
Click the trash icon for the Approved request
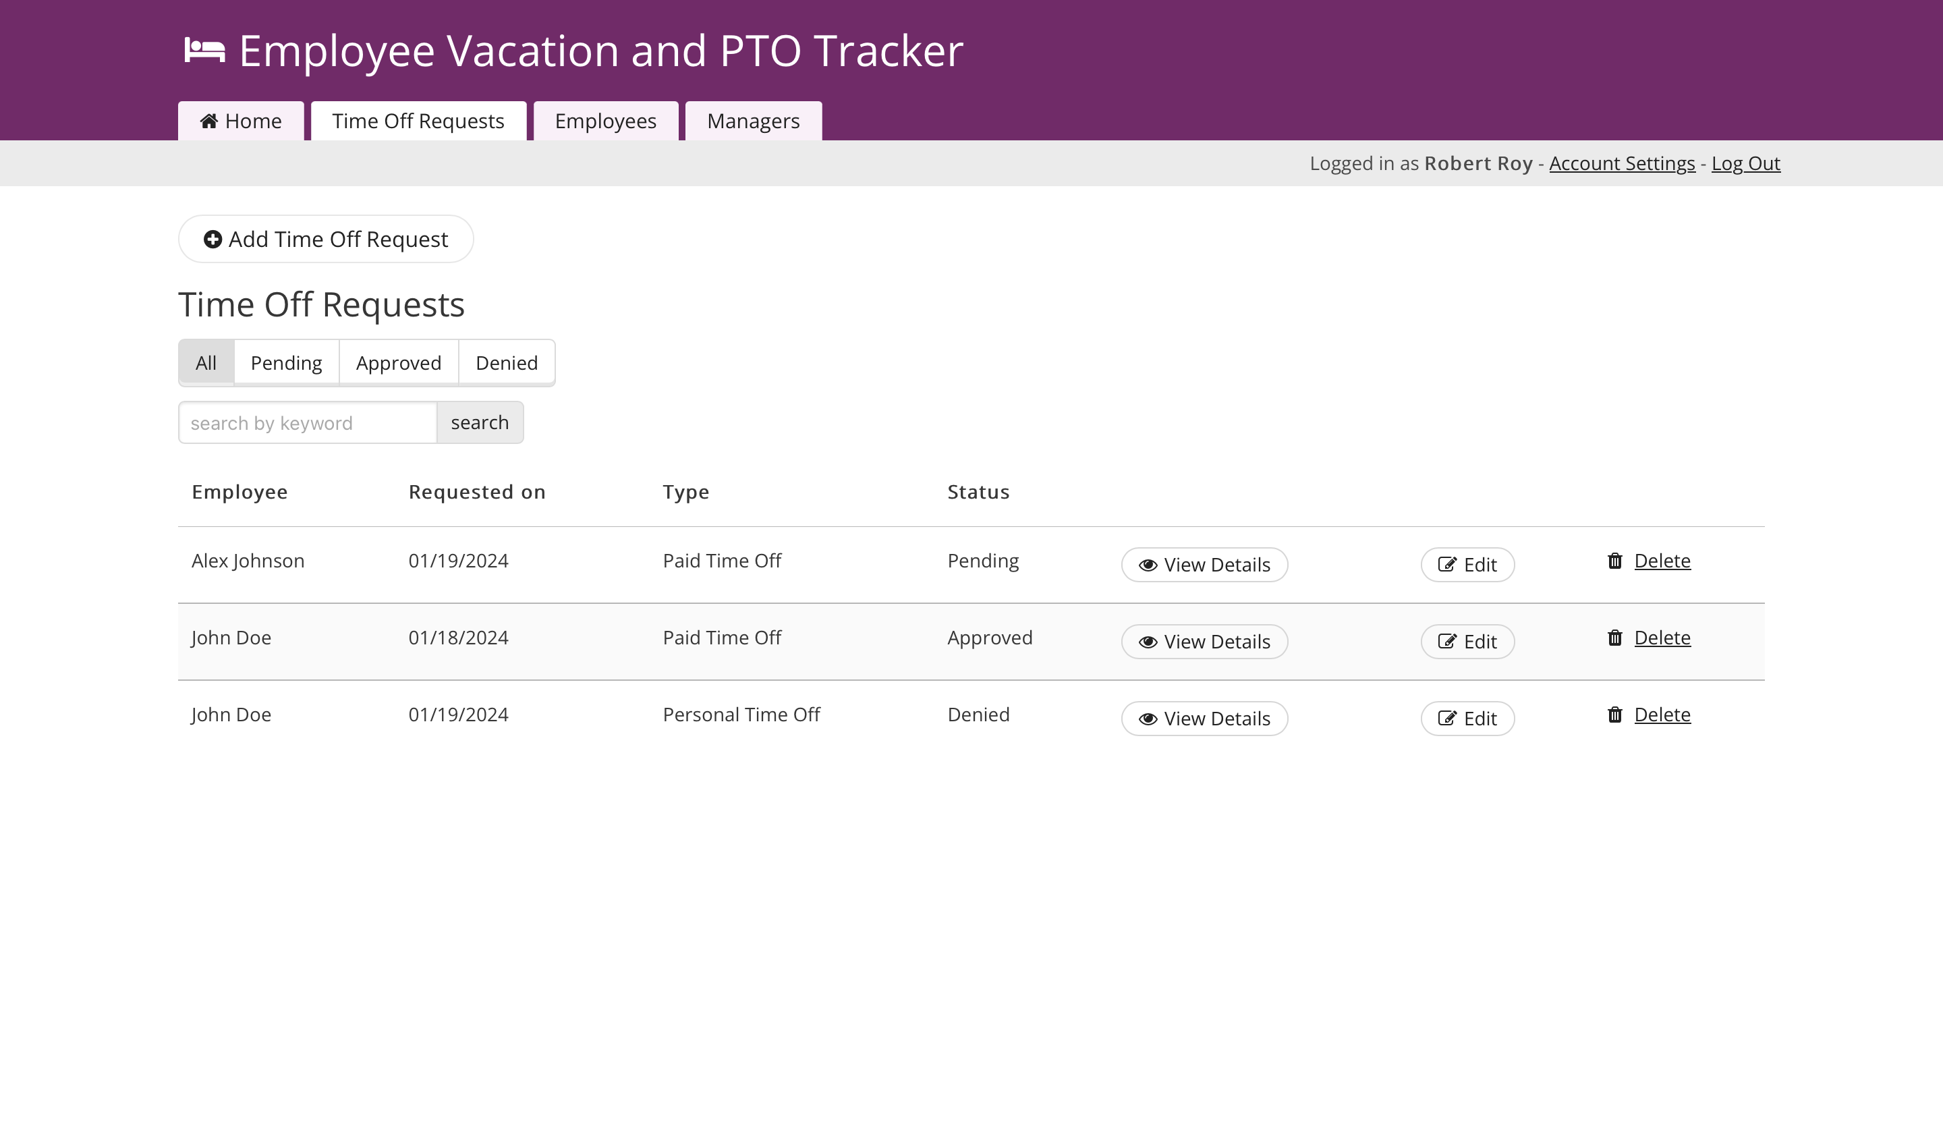[1614, 638]
